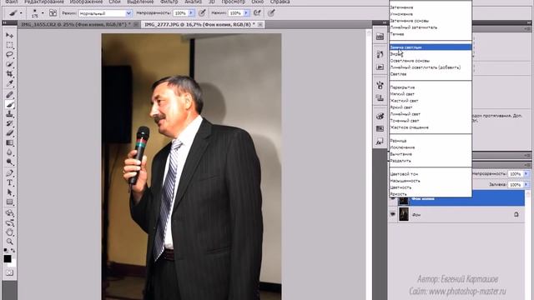Set the foreground color swatch
Image resolution: width=534 pixels, height=300 pixels.
(x=8, y=259)
